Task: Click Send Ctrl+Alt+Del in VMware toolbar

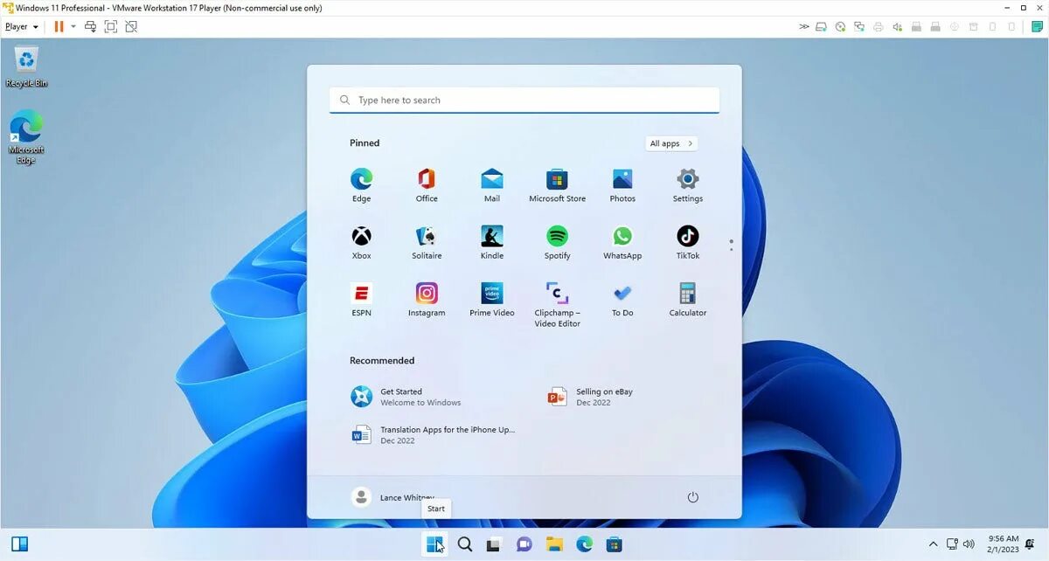Action: click(x=91, y=26)
